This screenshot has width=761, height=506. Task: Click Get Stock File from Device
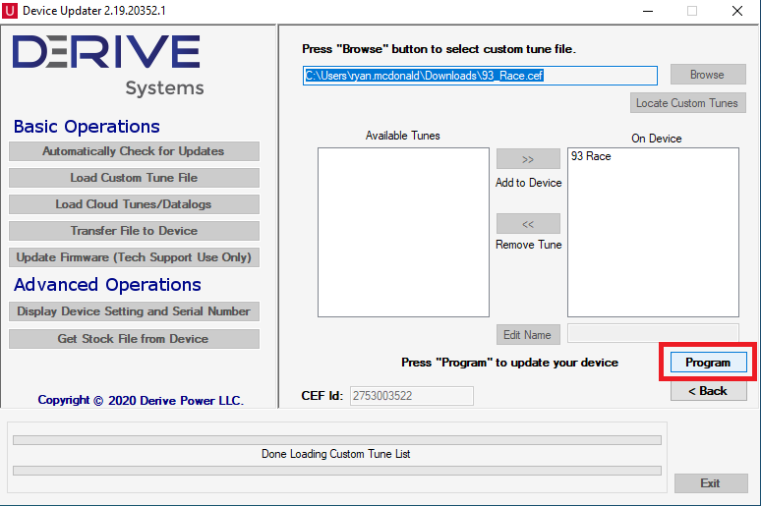coord(134,339)
